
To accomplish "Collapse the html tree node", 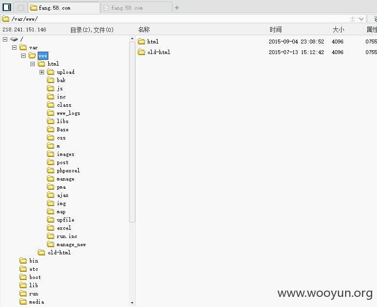I will pos(33,64).
